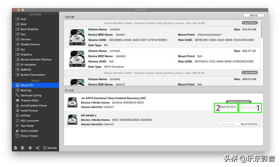280x167 pixels.
Task: Click Open Partition for disk1s2
Action: point(228,124)
